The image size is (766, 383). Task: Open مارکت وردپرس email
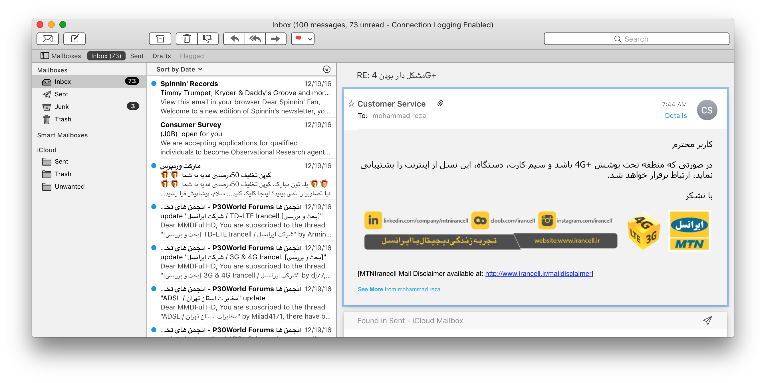242,179
